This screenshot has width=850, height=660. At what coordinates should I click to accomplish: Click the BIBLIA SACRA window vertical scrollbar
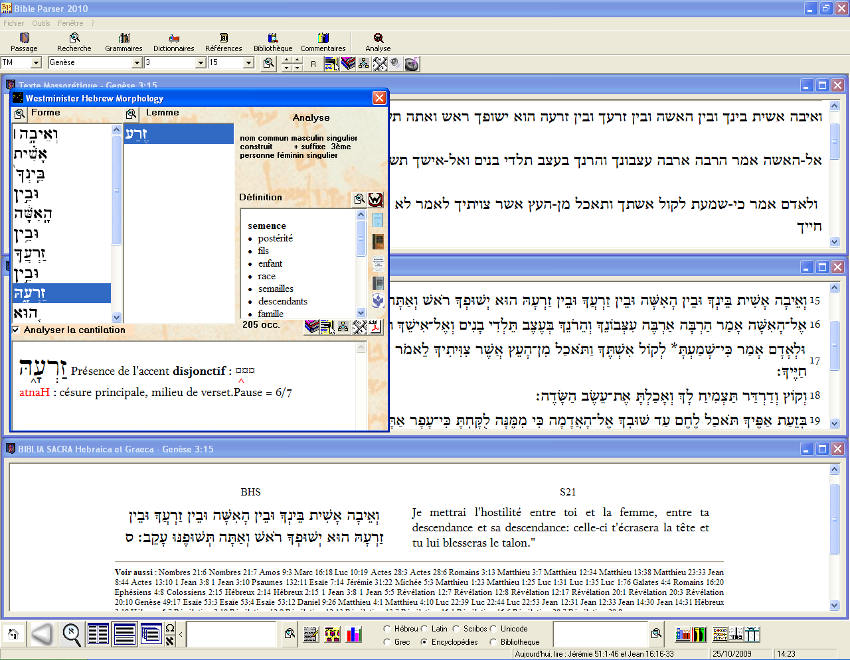(835, 537)
